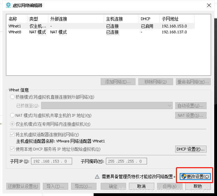Screen dimensions: 217x196
Task: Click 帮助 button
Action: tap(198, 186)
